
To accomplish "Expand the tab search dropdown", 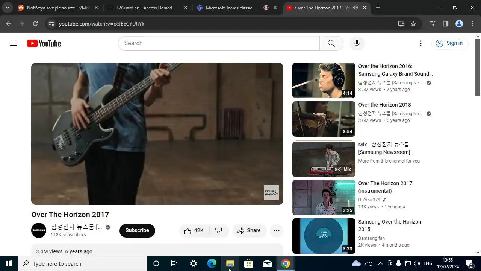I will tap(7, 8).
